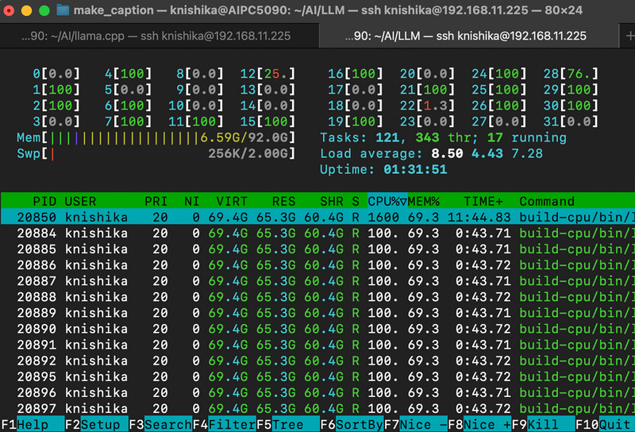Click the make_caption folder icon in title bar
Screen dimensions: 635x432
[x=63, y=10]
